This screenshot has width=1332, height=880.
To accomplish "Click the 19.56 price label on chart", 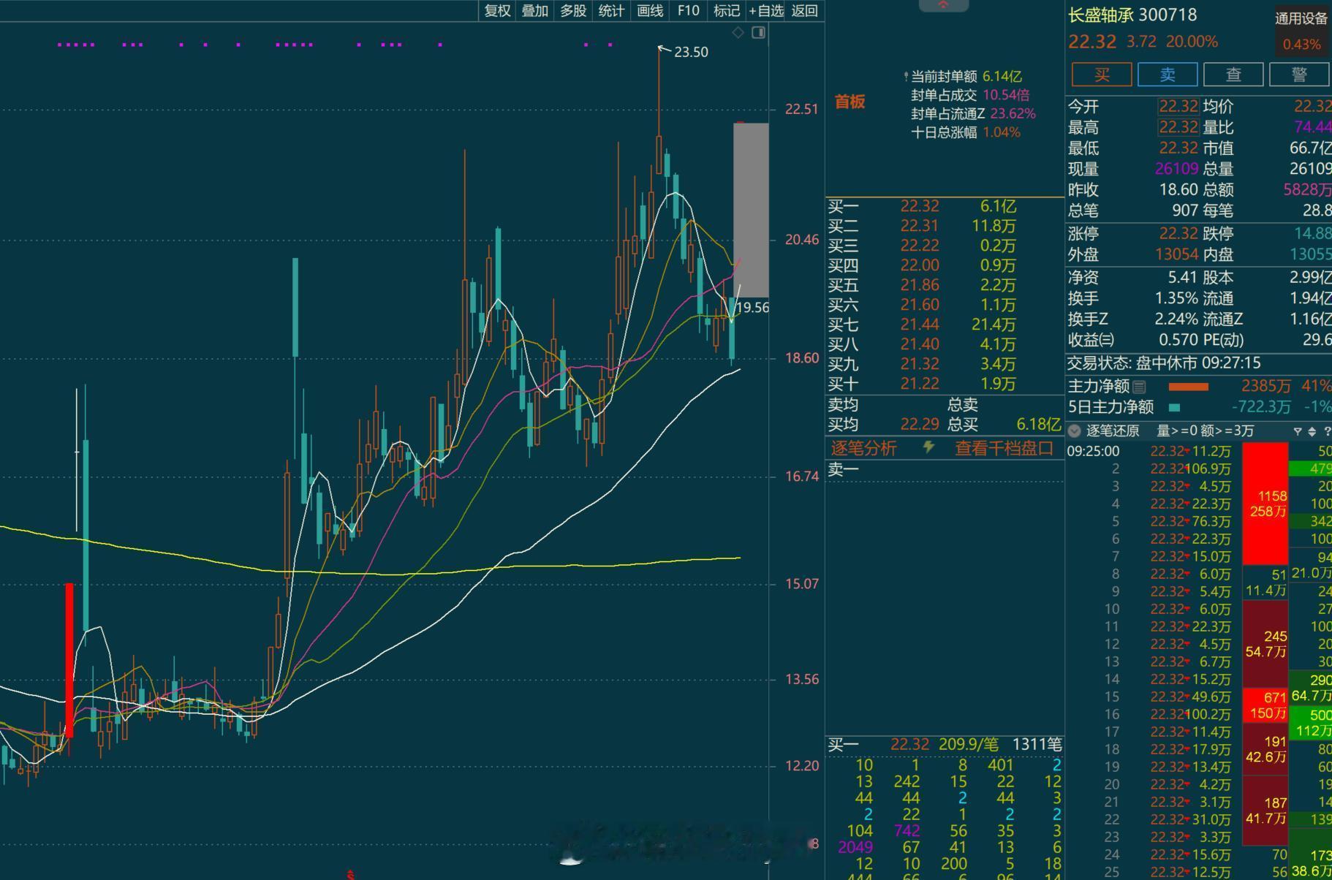I will pyautogui.click(x=752, y=308).
